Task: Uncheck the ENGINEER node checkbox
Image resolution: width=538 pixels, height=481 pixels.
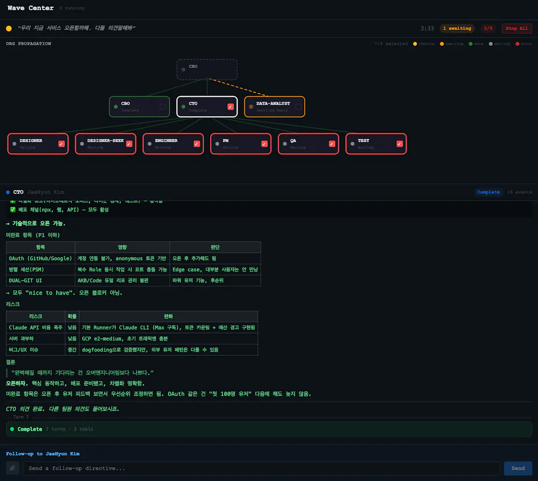Action: pos(196,144)
